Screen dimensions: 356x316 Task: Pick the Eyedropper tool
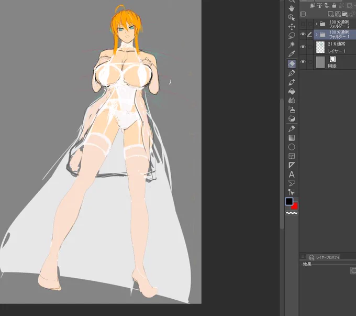(292, 54)
